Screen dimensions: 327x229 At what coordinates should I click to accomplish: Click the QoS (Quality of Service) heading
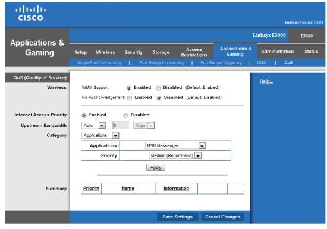(x=40, y=78)
